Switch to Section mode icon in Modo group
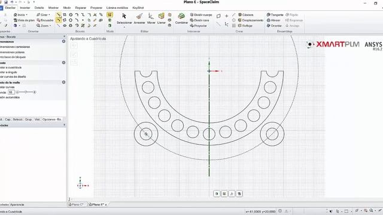Viewport: 383px width, 215px height. point(110,20)
